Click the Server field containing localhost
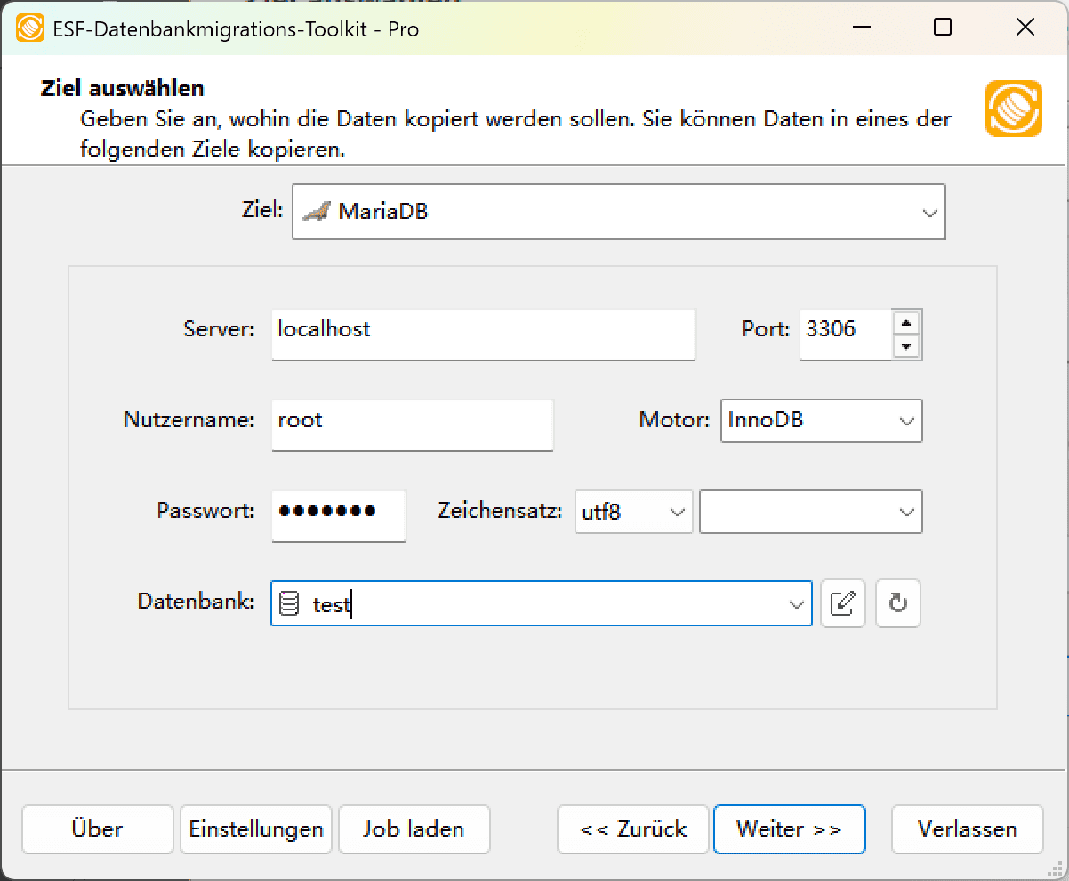The image size is (1069, 881). coord(483,334)
